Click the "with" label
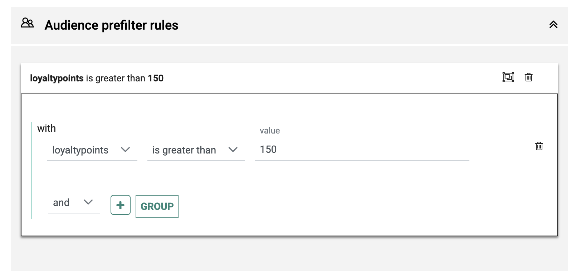Viewport: 576px width, 277px height. [47, 129]
